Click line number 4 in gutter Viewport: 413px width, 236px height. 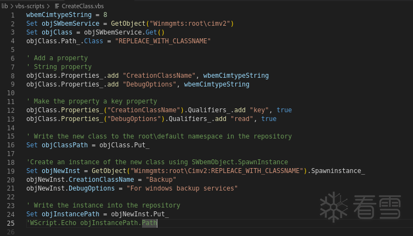(x=13, y=41)
